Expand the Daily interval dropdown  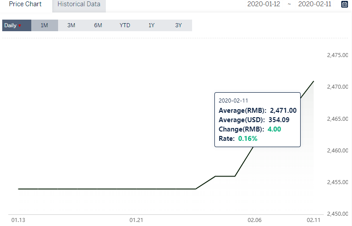point(17,25)
